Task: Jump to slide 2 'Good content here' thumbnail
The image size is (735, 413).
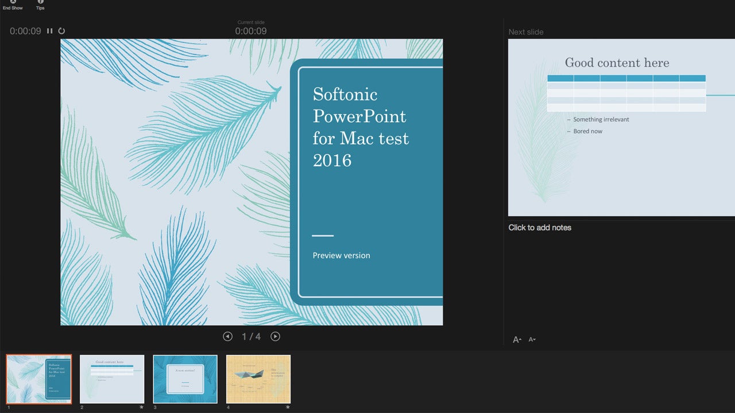Action: click(x=112, y=379)
